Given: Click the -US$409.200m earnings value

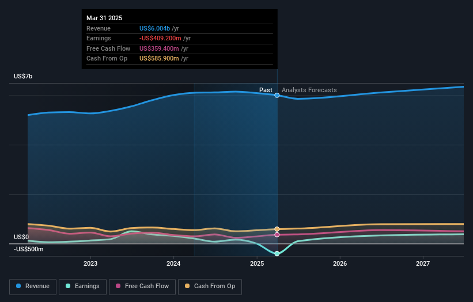Looking at the screenshot, I should pyautogui.click(x=160, y=38).
